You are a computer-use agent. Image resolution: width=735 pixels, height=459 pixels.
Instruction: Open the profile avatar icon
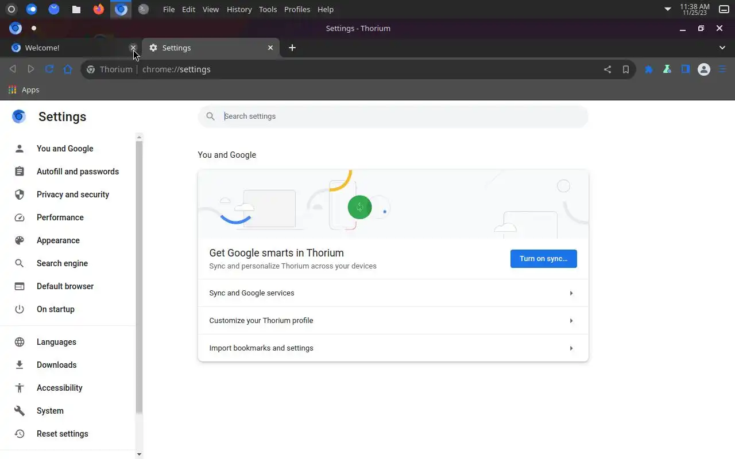point(704,69)
